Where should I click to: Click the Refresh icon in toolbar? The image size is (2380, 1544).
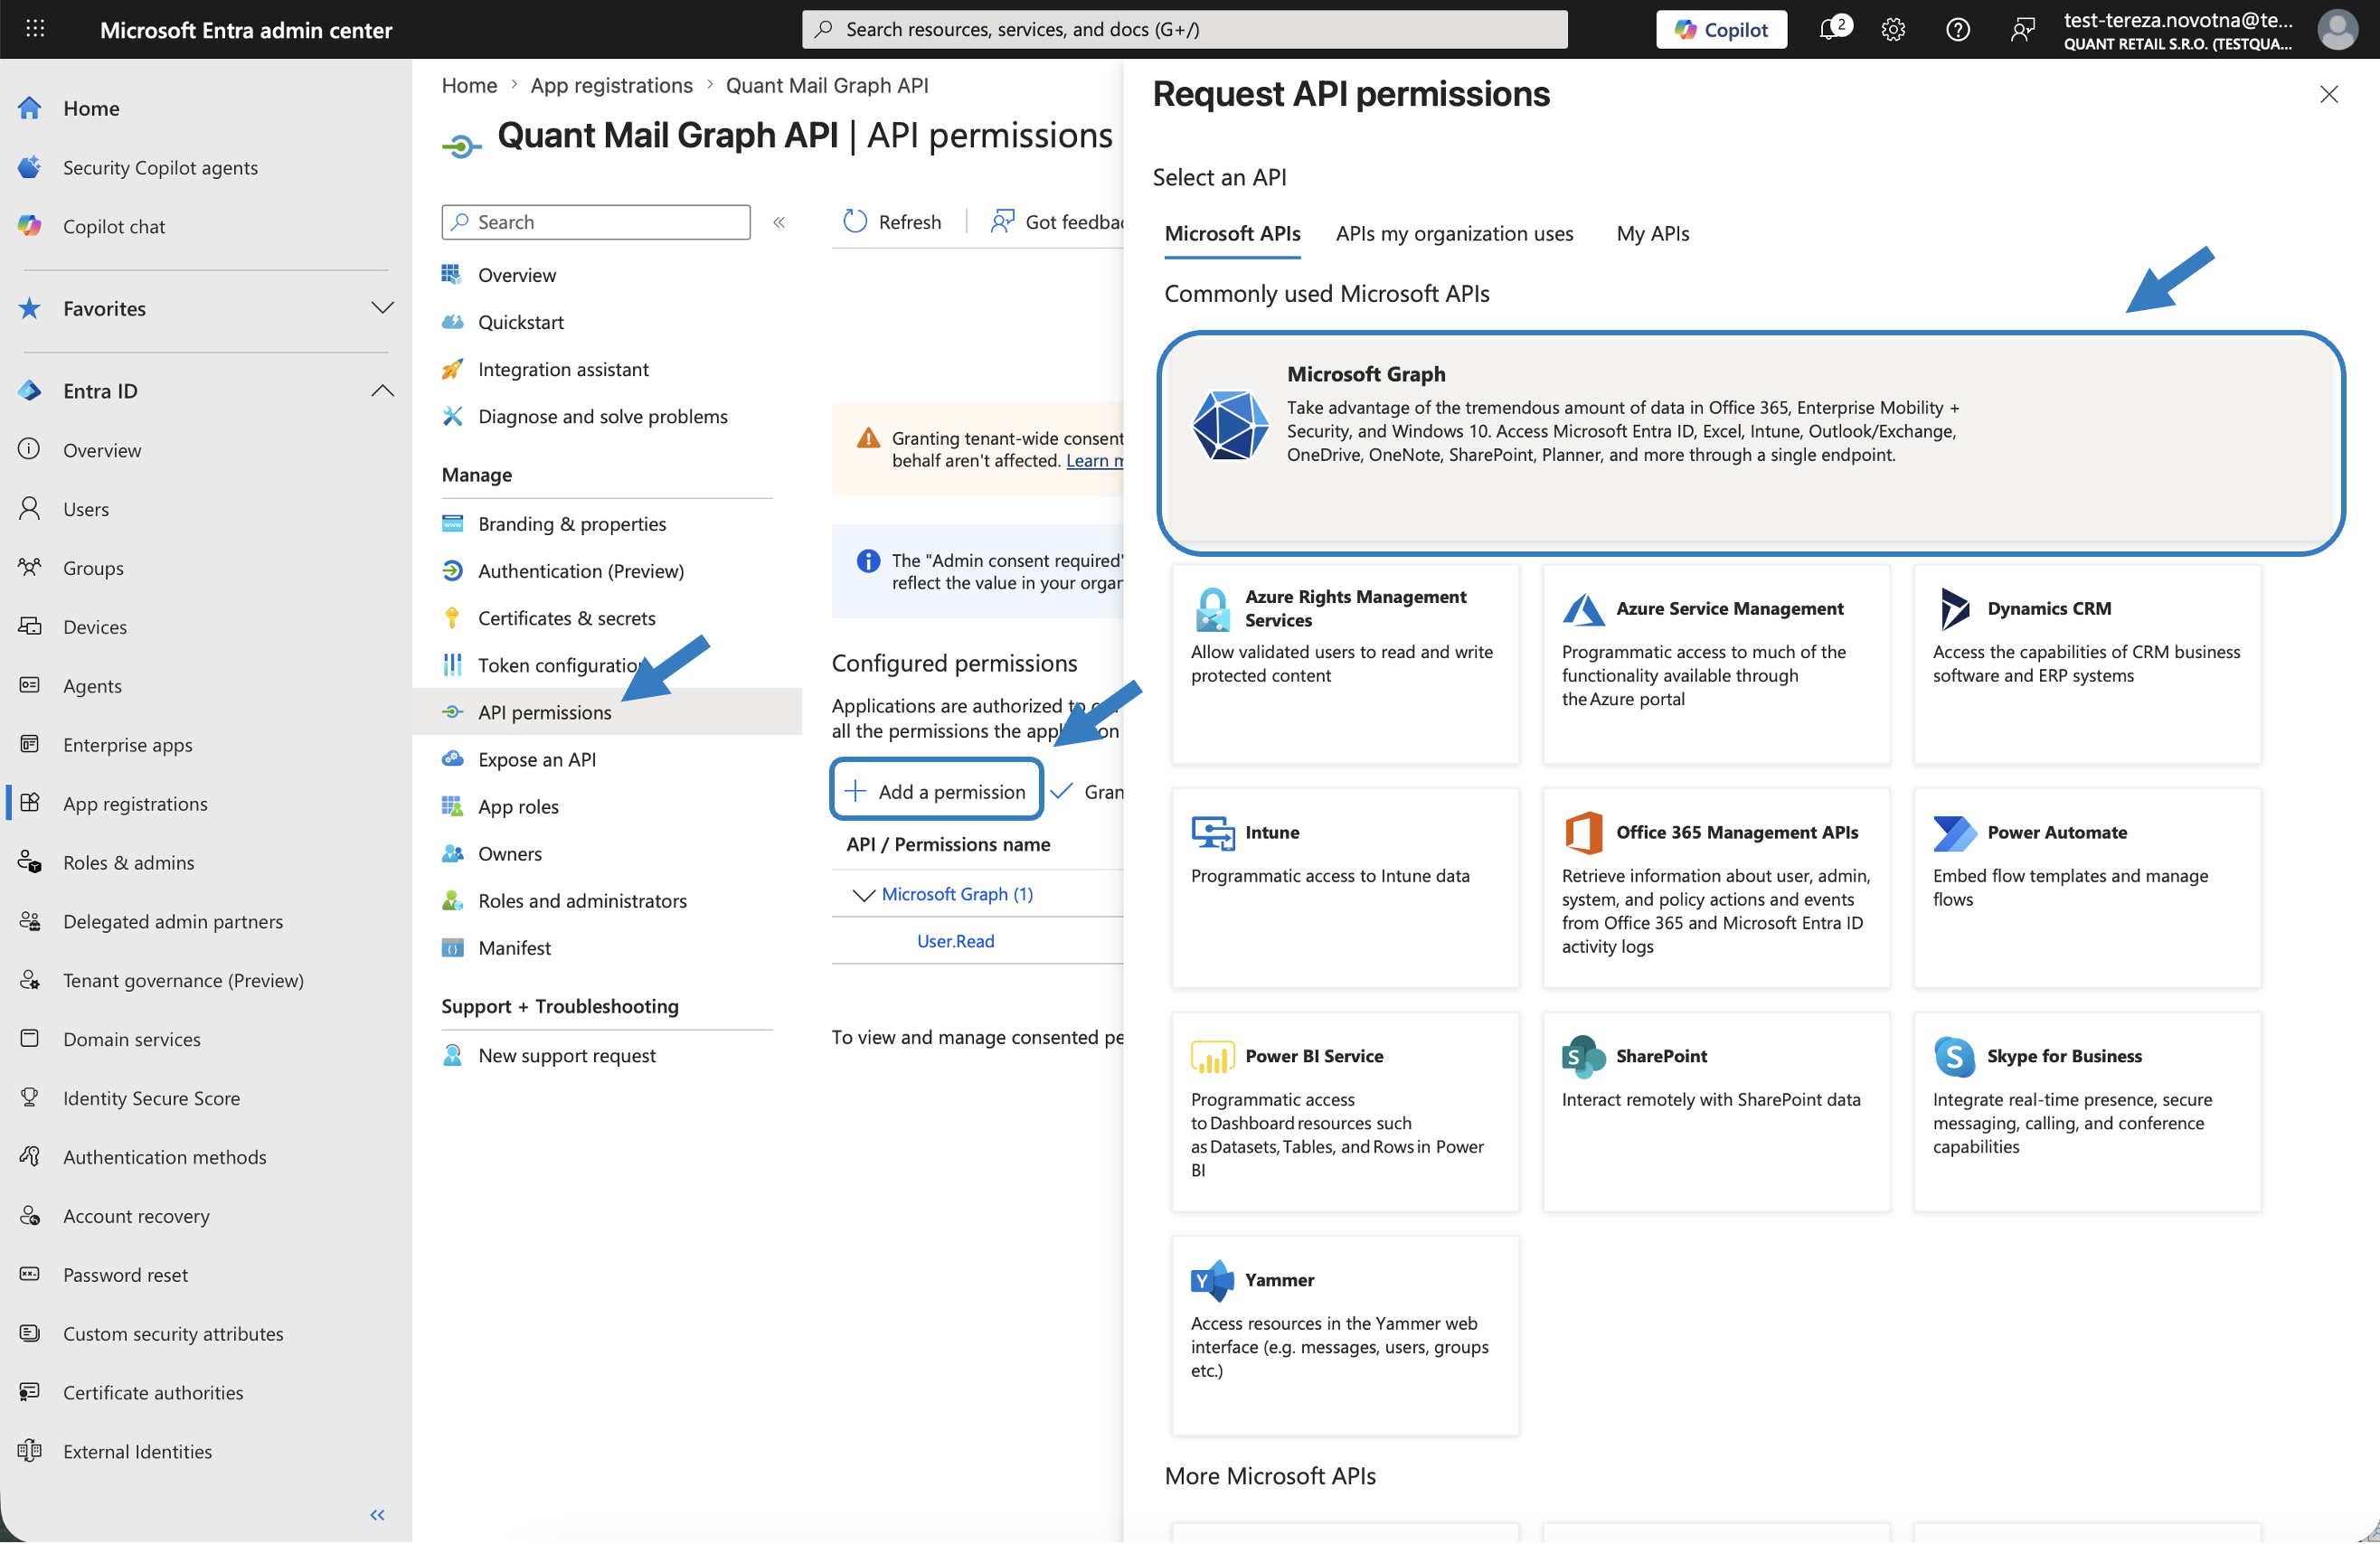855,222
